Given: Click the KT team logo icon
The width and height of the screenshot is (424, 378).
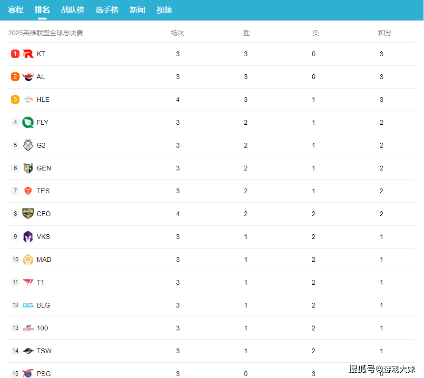Looking at the screenshot, I should tap(28, 54).
